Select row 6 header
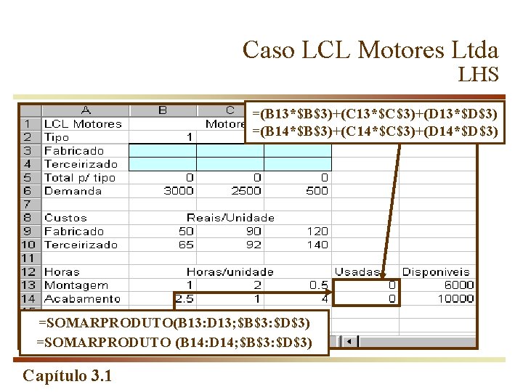This screenshot has height=392, width=523. (x=31, y=191)
